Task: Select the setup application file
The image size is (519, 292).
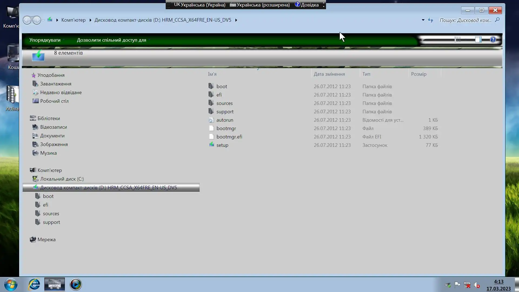Action: 222,145
